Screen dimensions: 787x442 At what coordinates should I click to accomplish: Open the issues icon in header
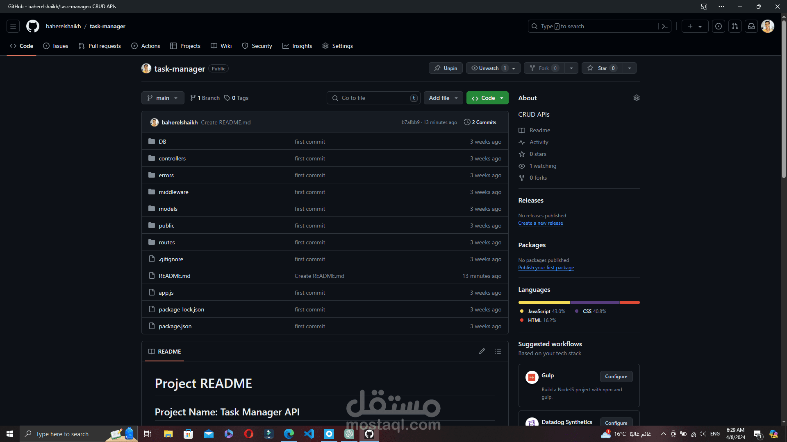coord(718,26)
